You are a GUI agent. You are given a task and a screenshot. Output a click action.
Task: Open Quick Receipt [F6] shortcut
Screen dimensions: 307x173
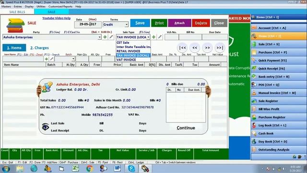click(279, 68)
